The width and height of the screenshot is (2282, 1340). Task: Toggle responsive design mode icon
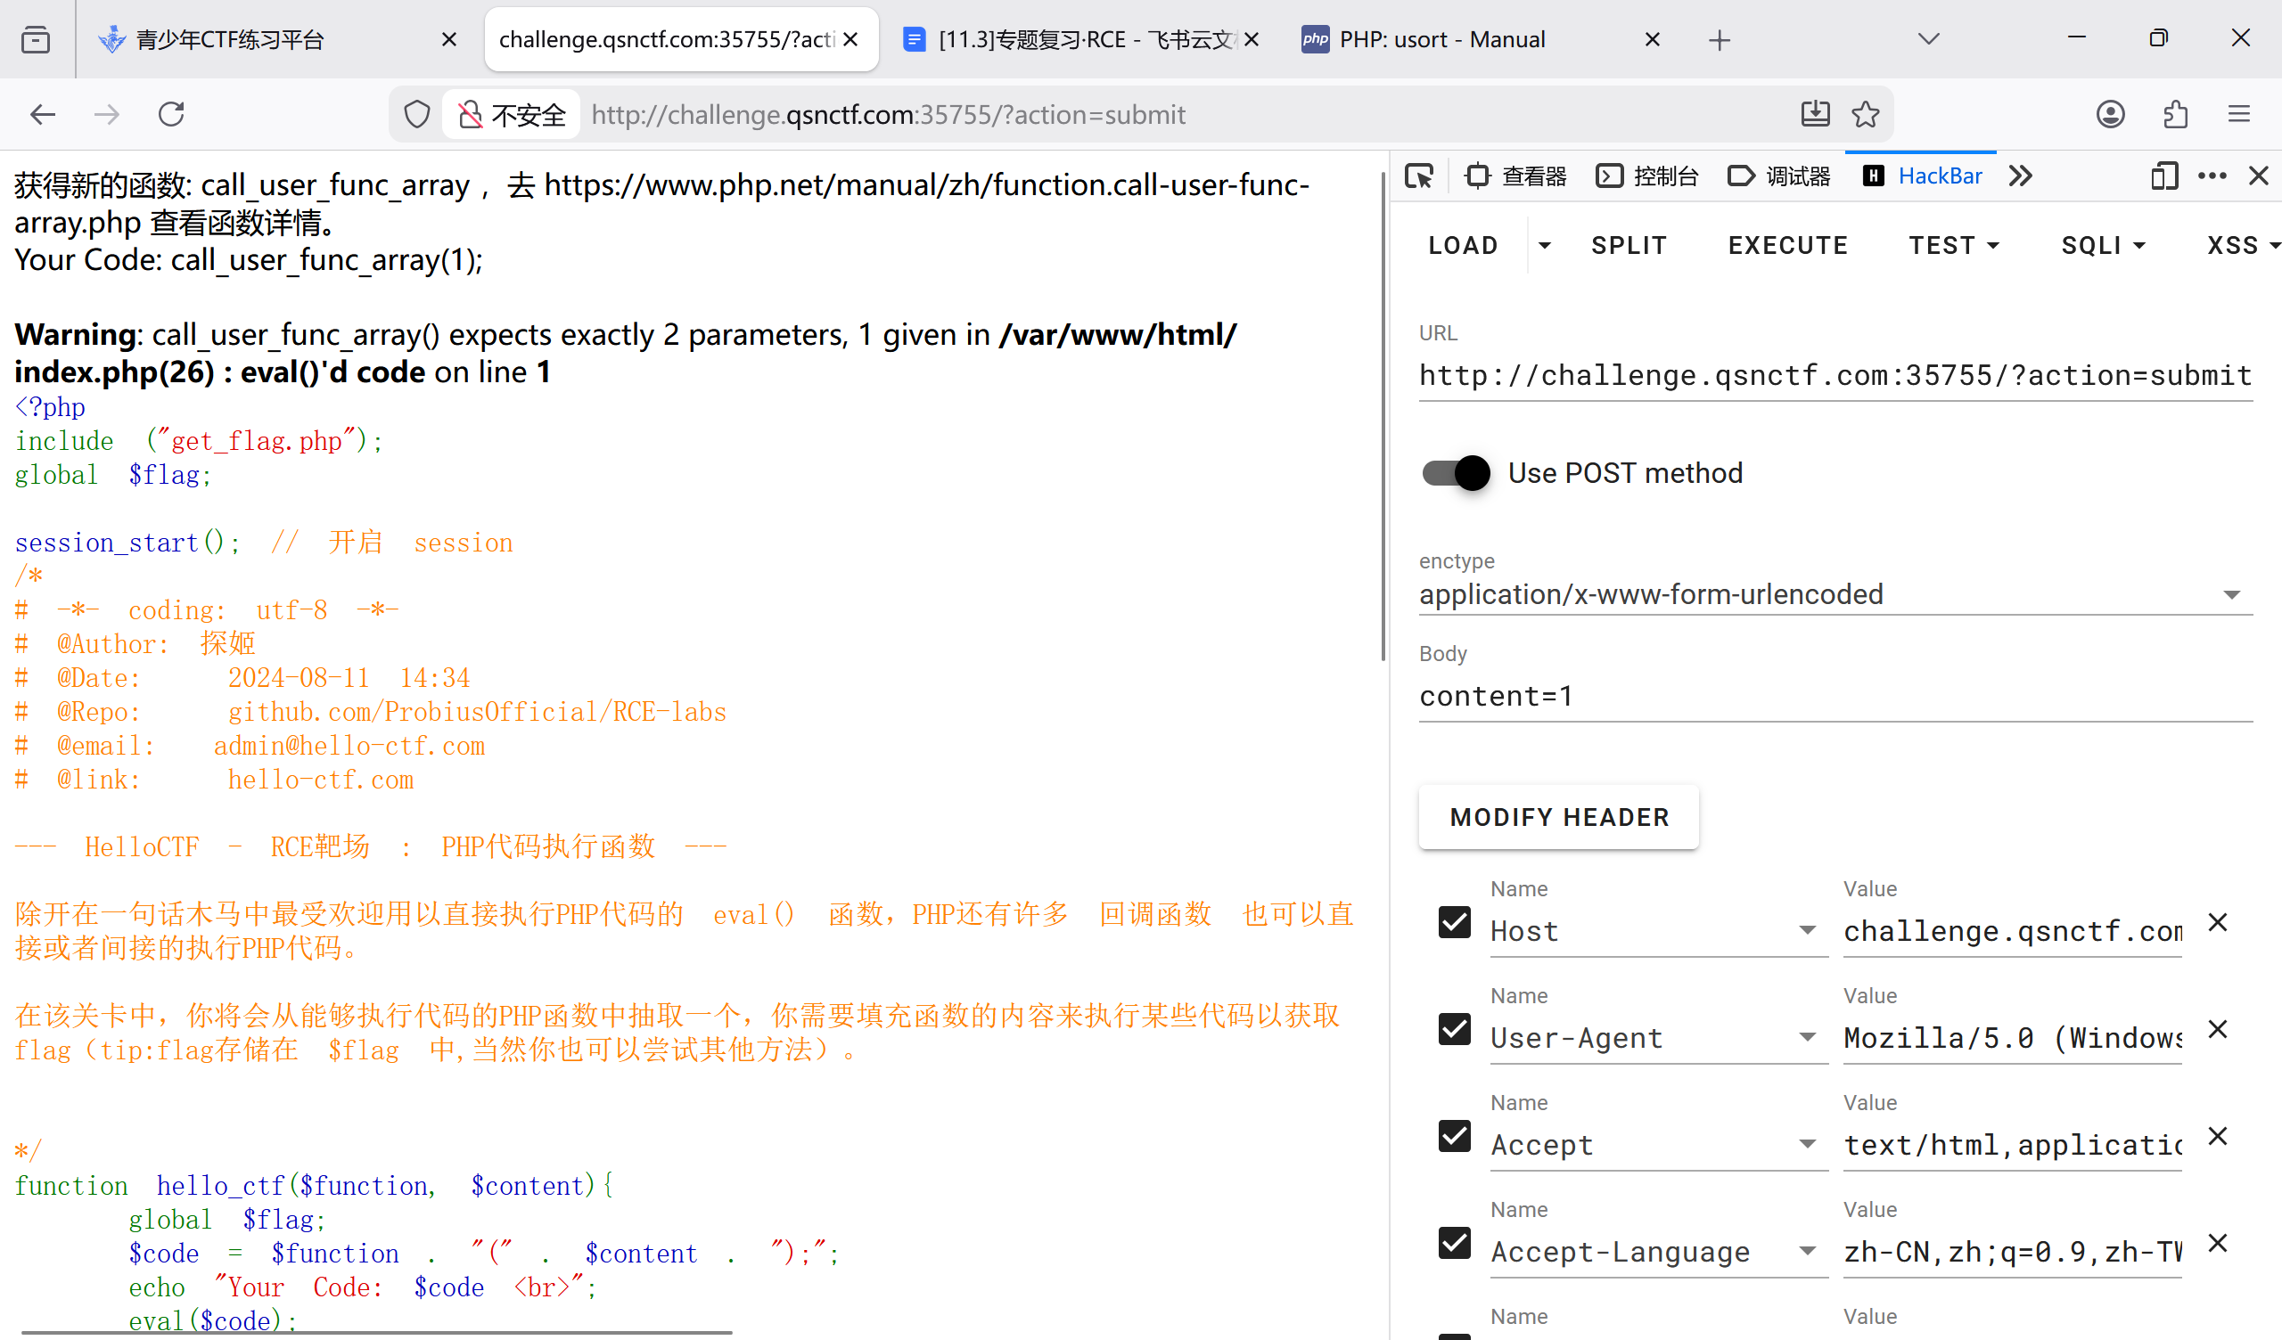point(2164,176)
